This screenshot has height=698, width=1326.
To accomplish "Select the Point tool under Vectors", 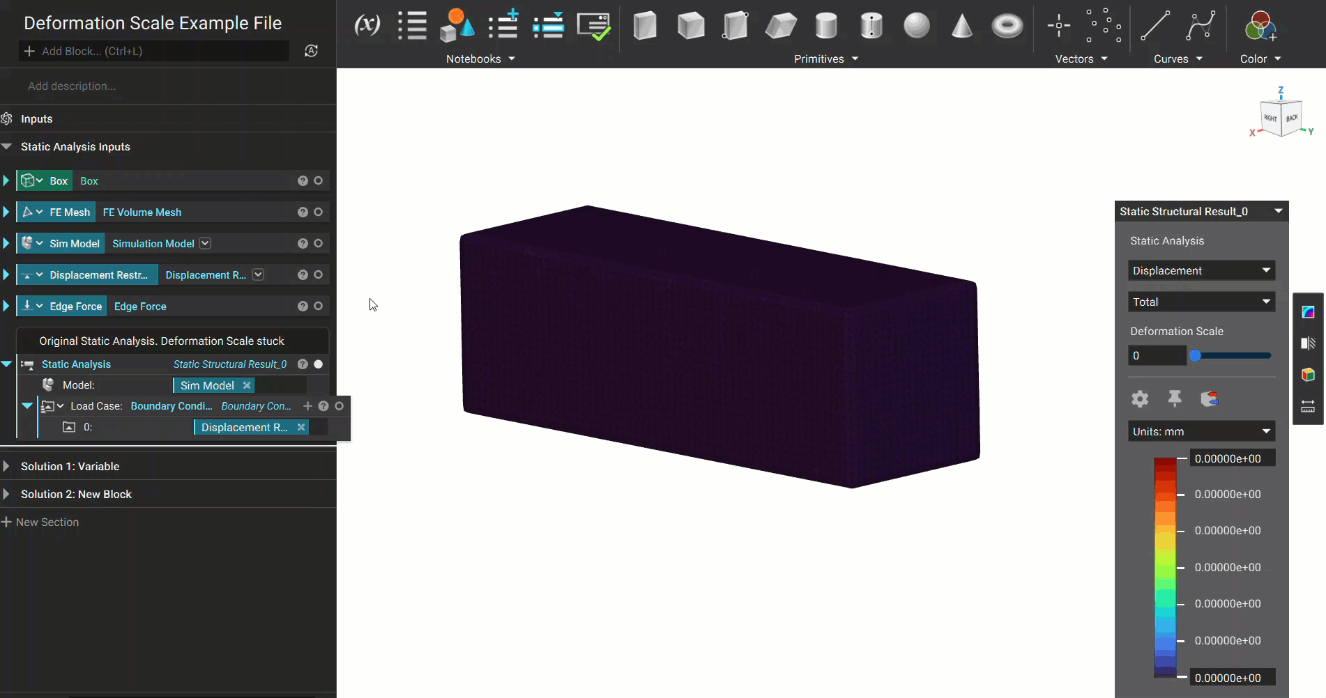I will tap(1058, 26).
